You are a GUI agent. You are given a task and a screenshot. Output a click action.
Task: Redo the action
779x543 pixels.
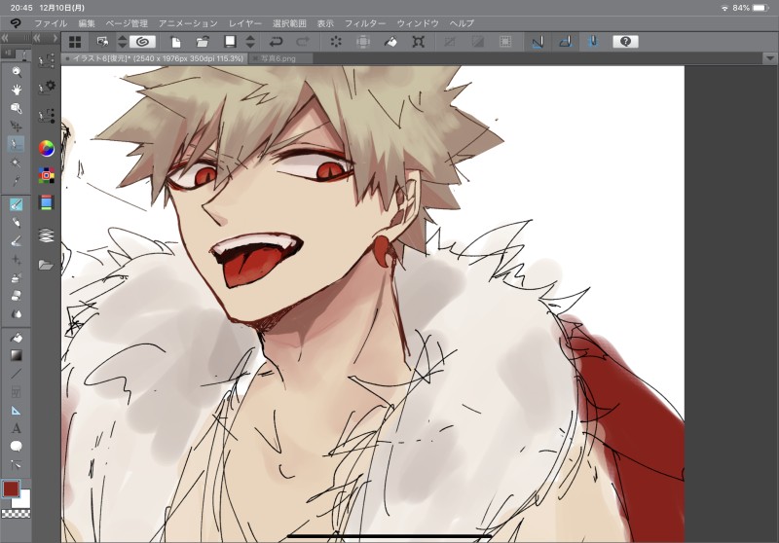[x=303, y=42]
